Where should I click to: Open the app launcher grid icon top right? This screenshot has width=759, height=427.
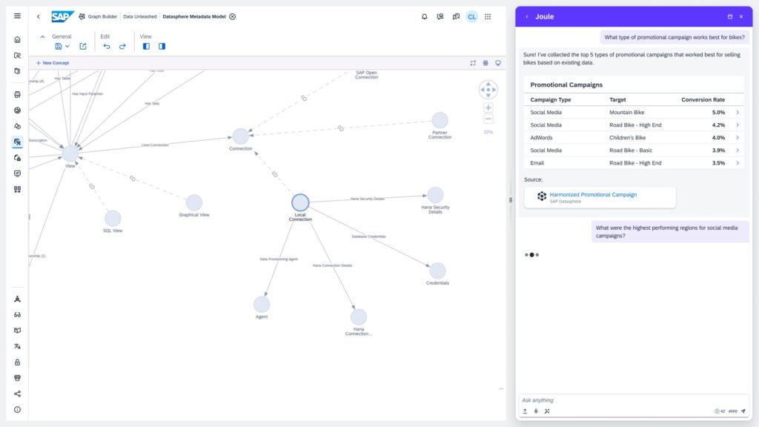488,16
